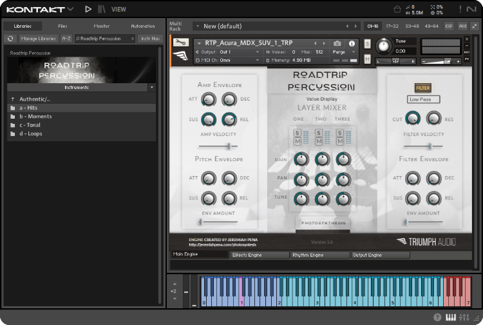The image size is (483, 325).
Task: Open the Low Pass filter type dropdown
Action: pyautogui.click(x=424, y=100)
